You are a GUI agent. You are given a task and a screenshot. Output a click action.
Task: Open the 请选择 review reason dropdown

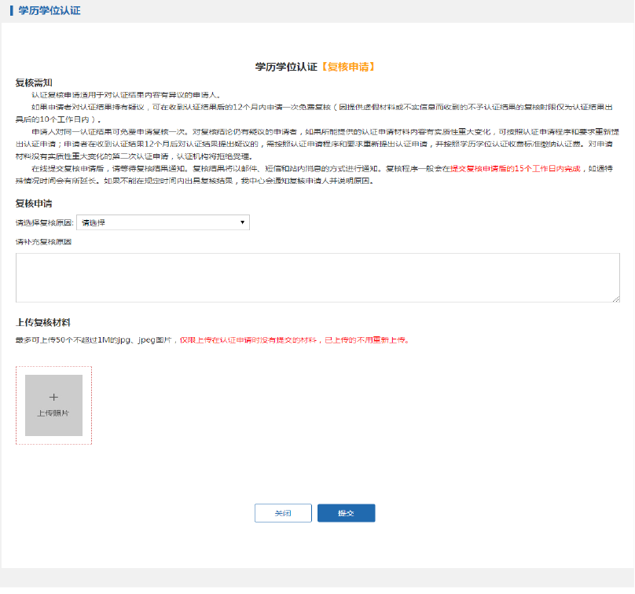click(x=163, y=222)
